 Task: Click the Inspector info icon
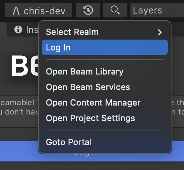click(x=18, y=29)
